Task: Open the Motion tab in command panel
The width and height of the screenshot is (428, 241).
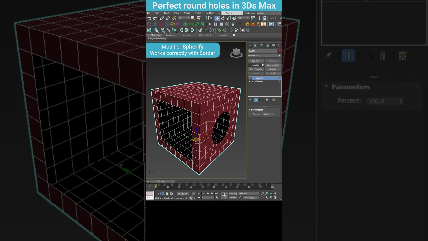Action: (x=267, y=46)
